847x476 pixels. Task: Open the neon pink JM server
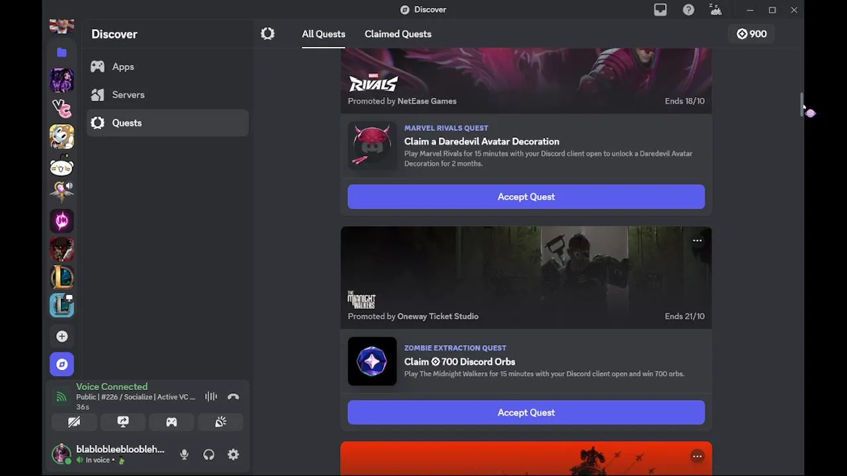point(62,221)
